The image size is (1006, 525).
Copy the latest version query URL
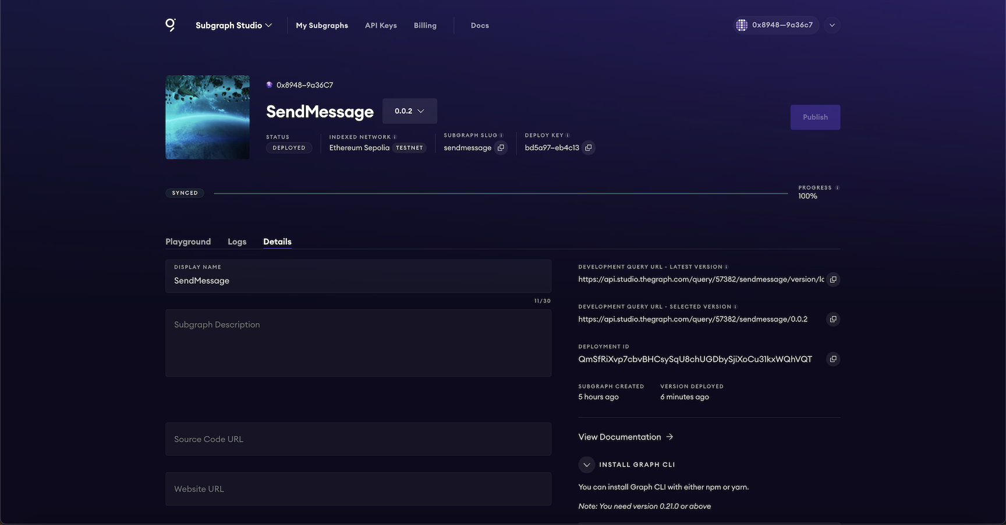click(833, 279)
